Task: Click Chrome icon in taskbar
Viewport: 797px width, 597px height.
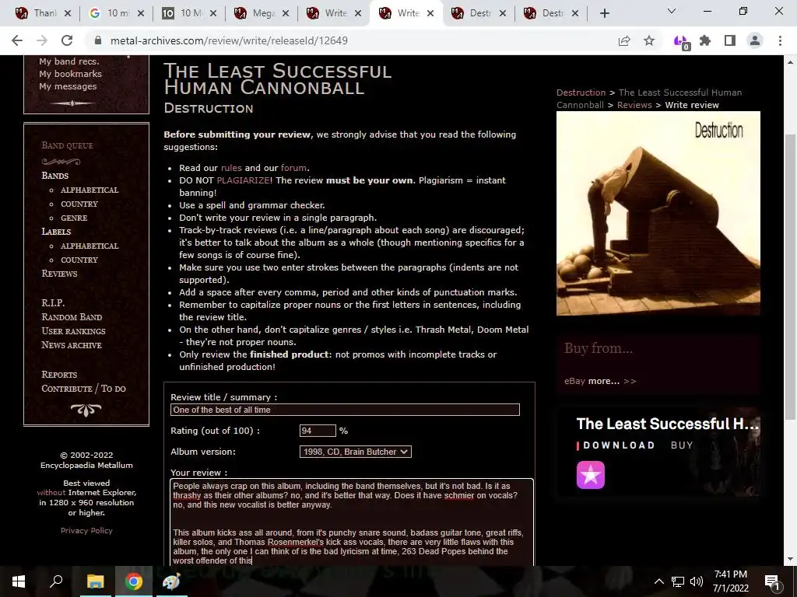Action: 133,581
